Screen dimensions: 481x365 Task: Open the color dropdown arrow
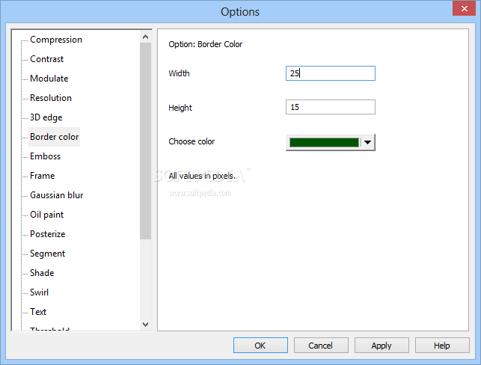pyautogui.click(x=367, y=142)
